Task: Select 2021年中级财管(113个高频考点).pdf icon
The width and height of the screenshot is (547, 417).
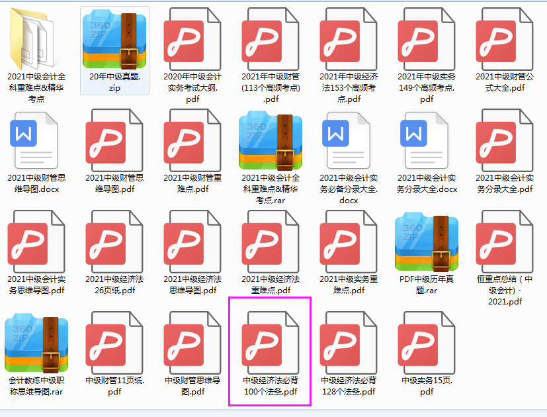Action: tap(271, 39)
